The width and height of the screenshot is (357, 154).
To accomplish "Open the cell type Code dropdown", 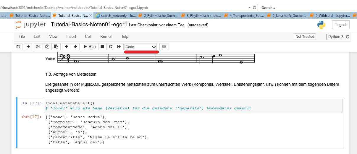I will click(x=141, y=47).
